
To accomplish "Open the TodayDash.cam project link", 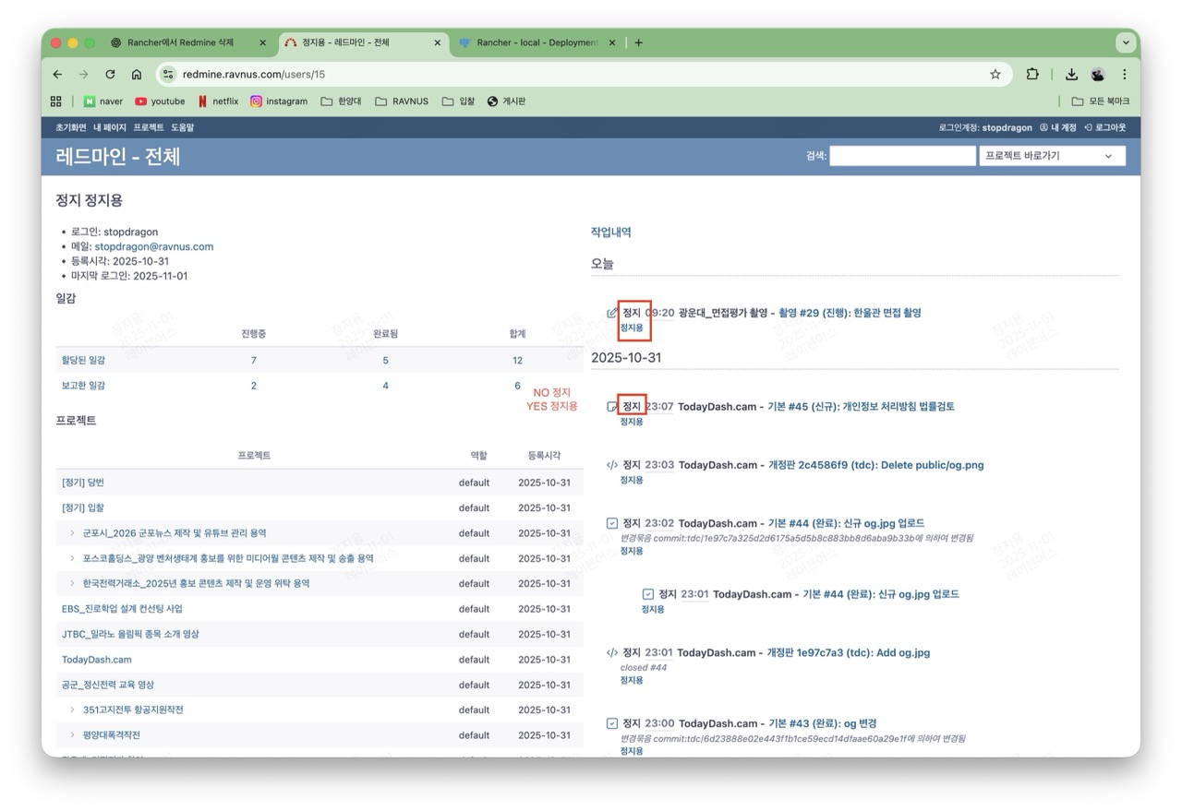I will 96,660.
